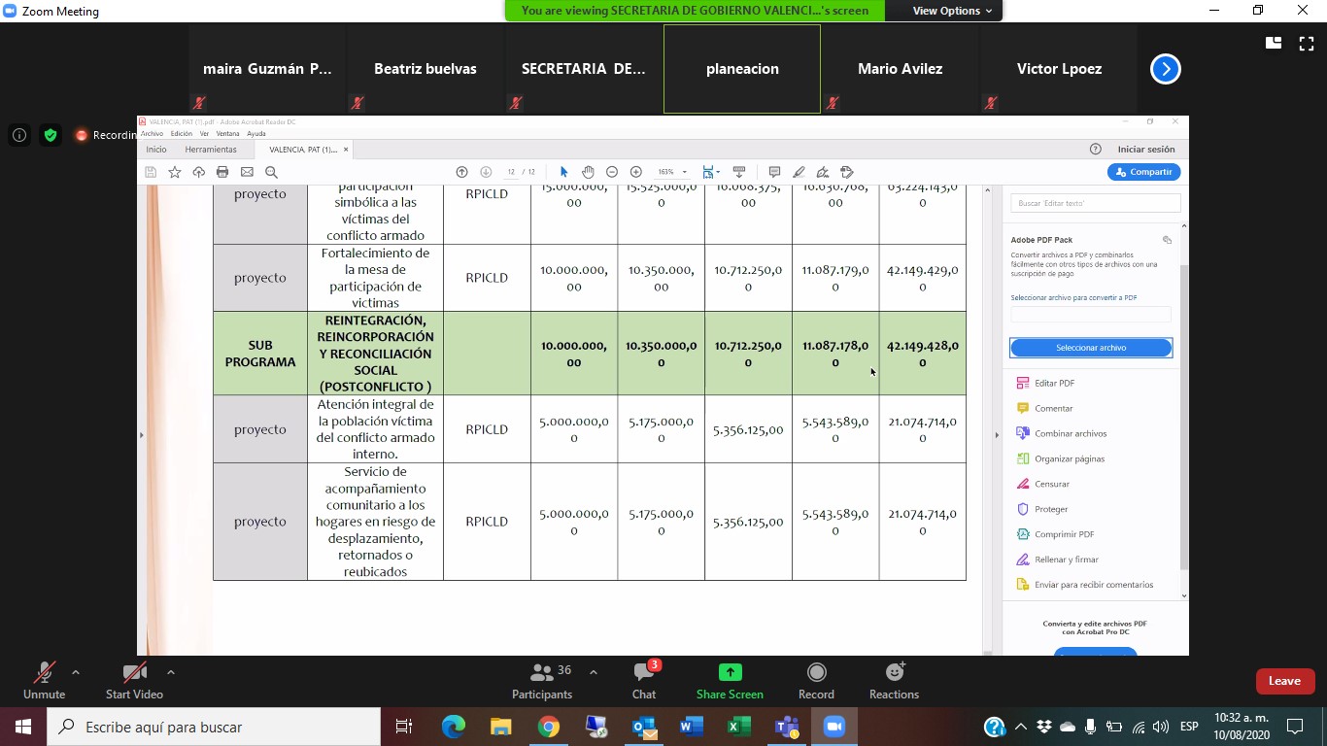Start recording with the Record button
This screenshot has width=1327, height=746.
[816, 681]
